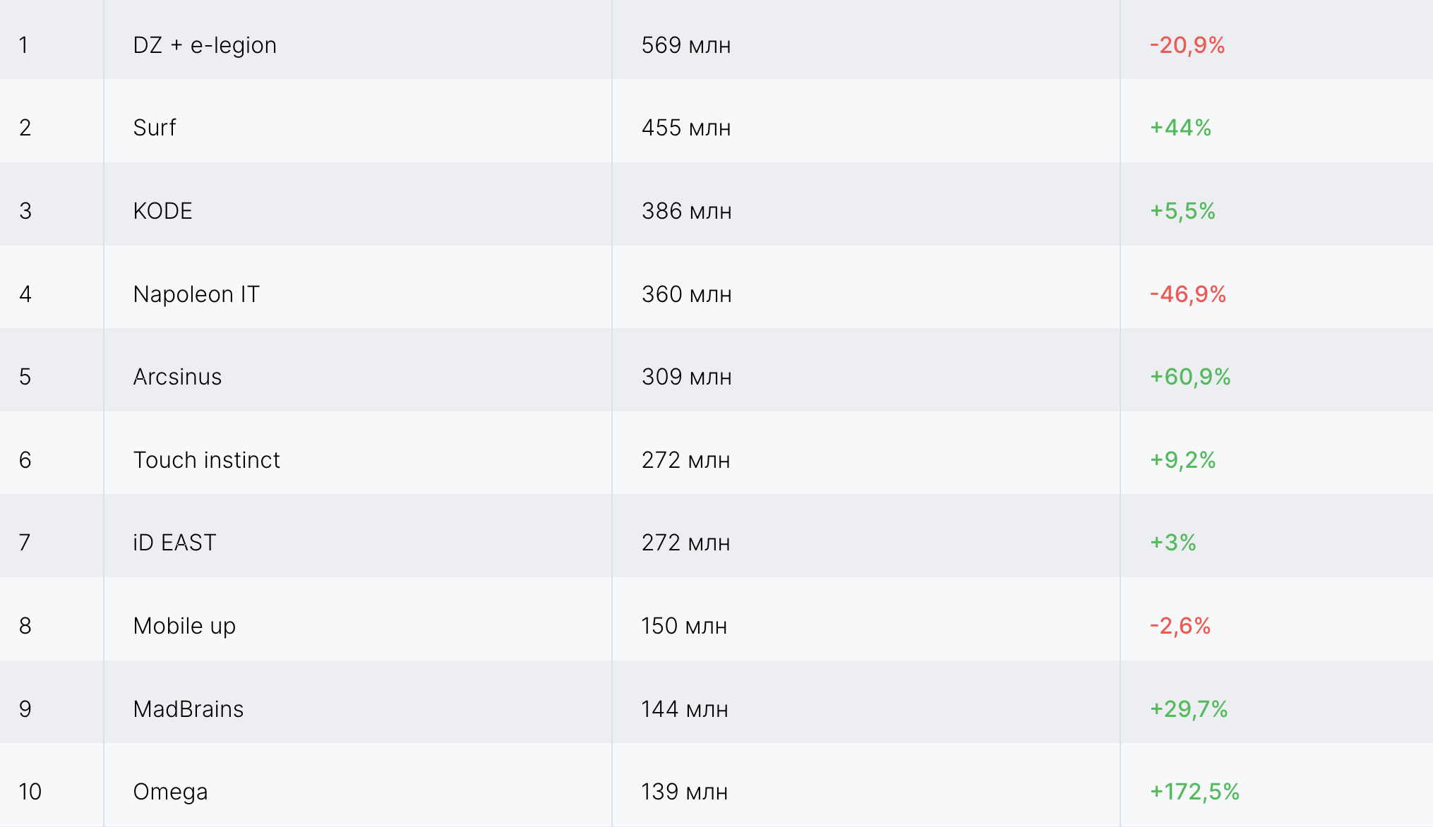Select the +60,9% growth value
1433x827 pixels.
point(1190,377)
